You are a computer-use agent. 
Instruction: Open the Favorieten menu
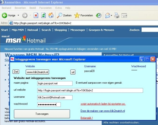tap(46, 8)
